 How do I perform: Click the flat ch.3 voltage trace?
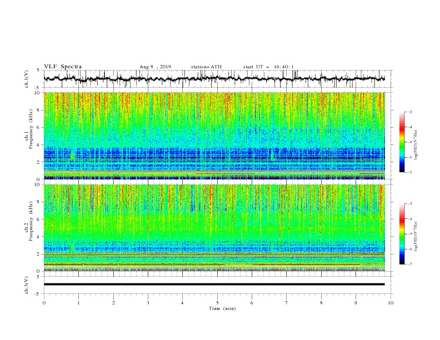click(214, 284)
